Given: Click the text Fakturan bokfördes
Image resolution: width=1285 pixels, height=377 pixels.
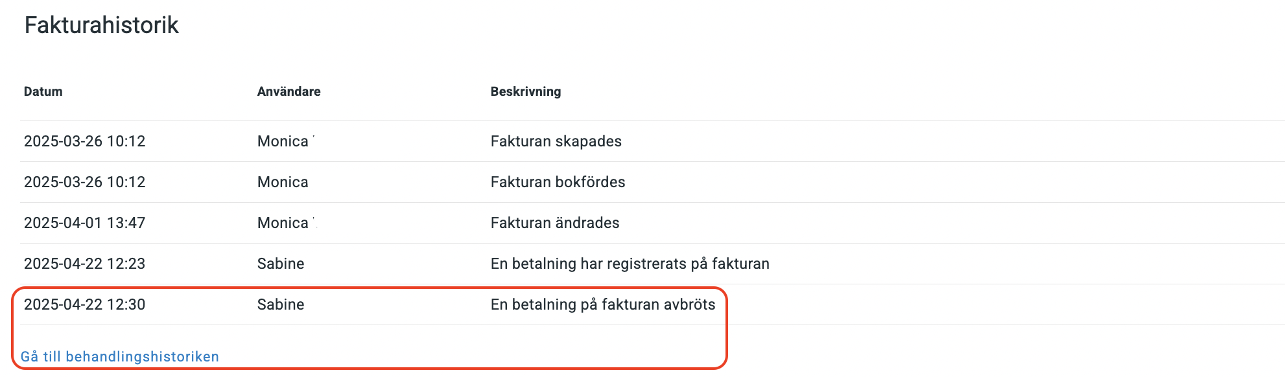Looking at the screenshot, I should [557, 182].
